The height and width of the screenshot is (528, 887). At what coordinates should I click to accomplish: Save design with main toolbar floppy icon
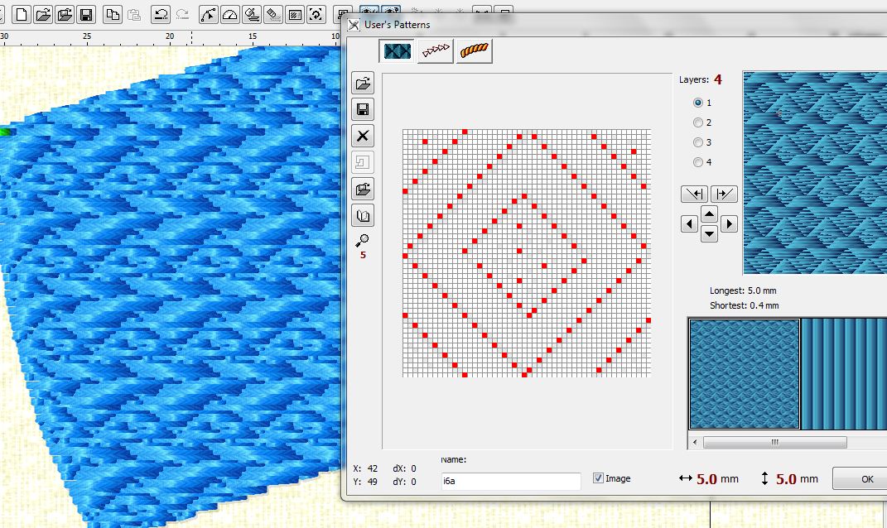pyautogui.click(x=86, y=14)
